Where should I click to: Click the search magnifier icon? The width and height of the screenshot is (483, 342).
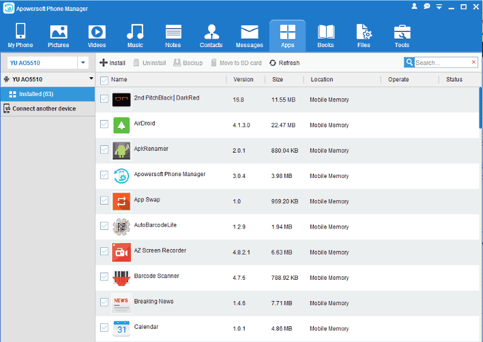coord(409,63)
